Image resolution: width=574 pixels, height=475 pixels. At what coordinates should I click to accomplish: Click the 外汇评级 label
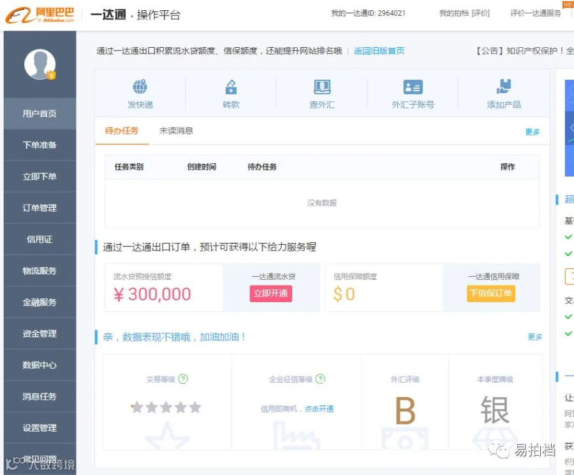coord(405,379)
